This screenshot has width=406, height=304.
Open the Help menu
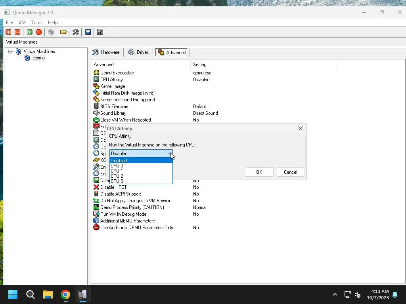click(53, 23)
